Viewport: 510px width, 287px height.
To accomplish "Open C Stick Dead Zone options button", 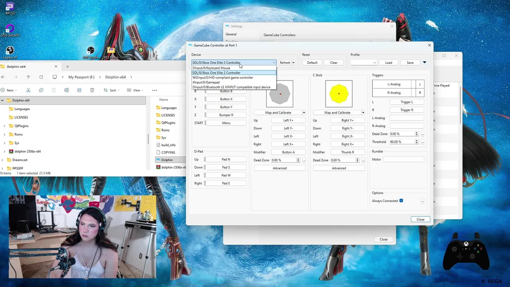I will tap(363, 160).
